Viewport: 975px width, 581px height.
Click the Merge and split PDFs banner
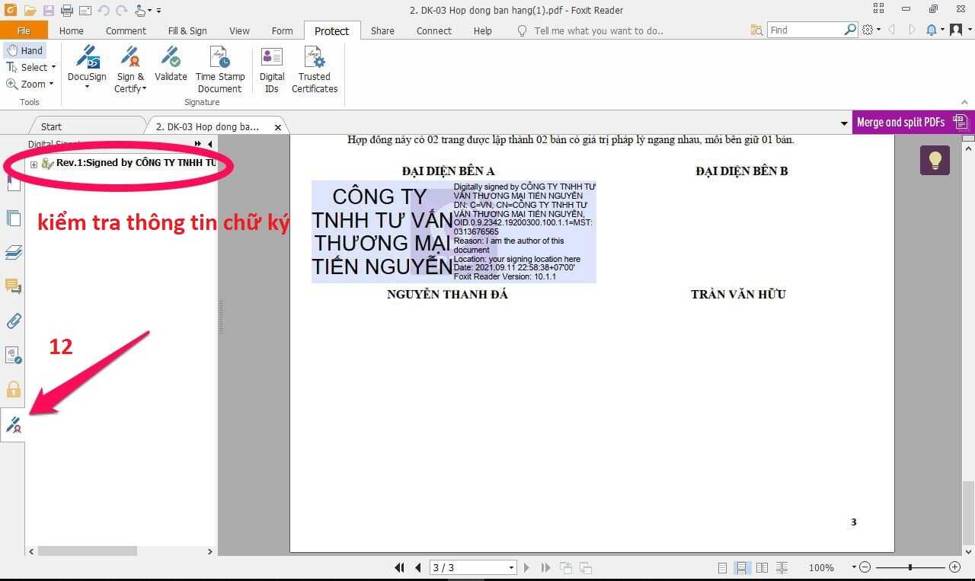pyautogui.click(x=913, y=122)
